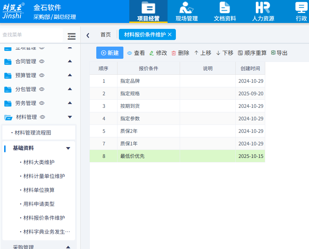Click the tab-scroll left arrow

(88, 35)
